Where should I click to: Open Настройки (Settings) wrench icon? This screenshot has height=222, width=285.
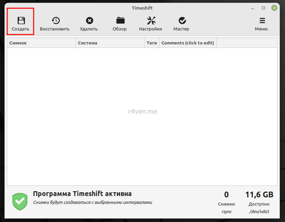pyautogui.click(x=150, y=21)
